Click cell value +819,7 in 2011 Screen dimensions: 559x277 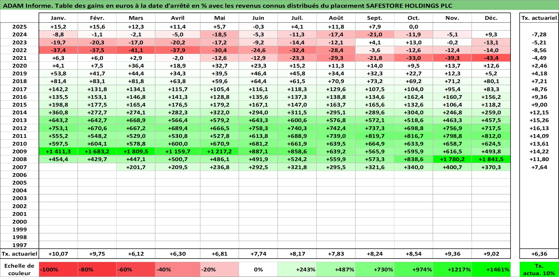375,136
